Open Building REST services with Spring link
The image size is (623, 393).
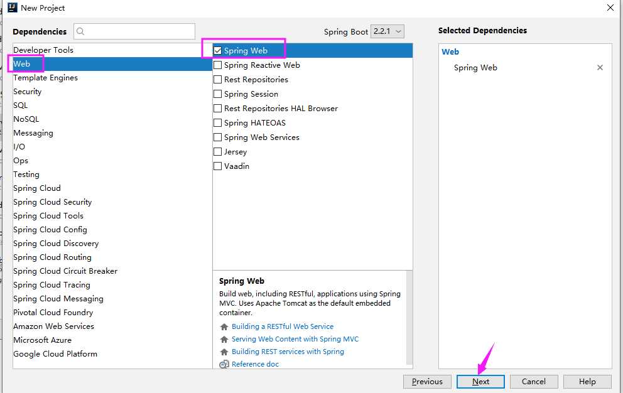[288, 352]
